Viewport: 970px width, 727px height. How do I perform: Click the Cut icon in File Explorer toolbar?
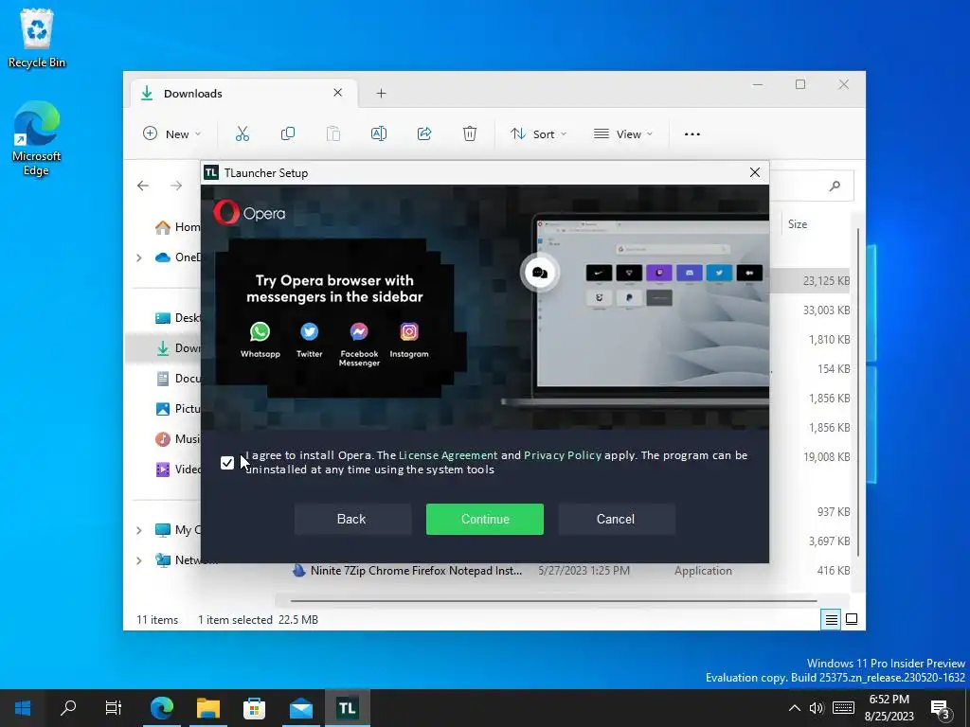click(x=242, y=133)
